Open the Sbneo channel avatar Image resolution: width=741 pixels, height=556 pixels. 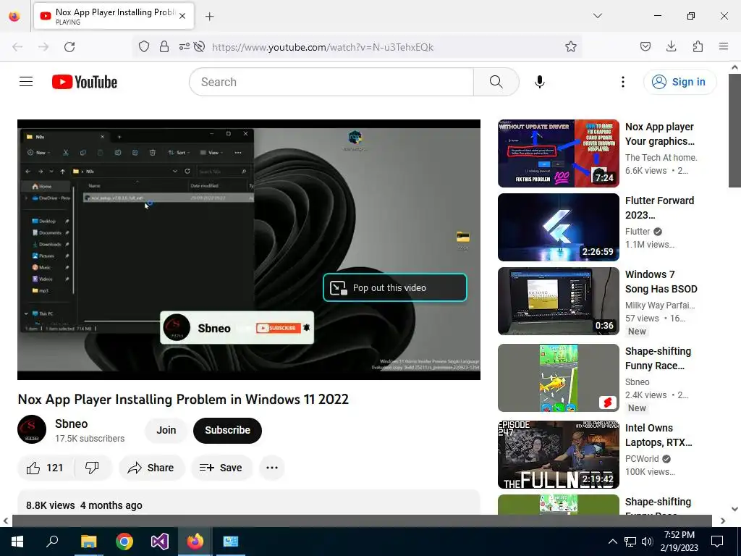click(x=32, y=429)
